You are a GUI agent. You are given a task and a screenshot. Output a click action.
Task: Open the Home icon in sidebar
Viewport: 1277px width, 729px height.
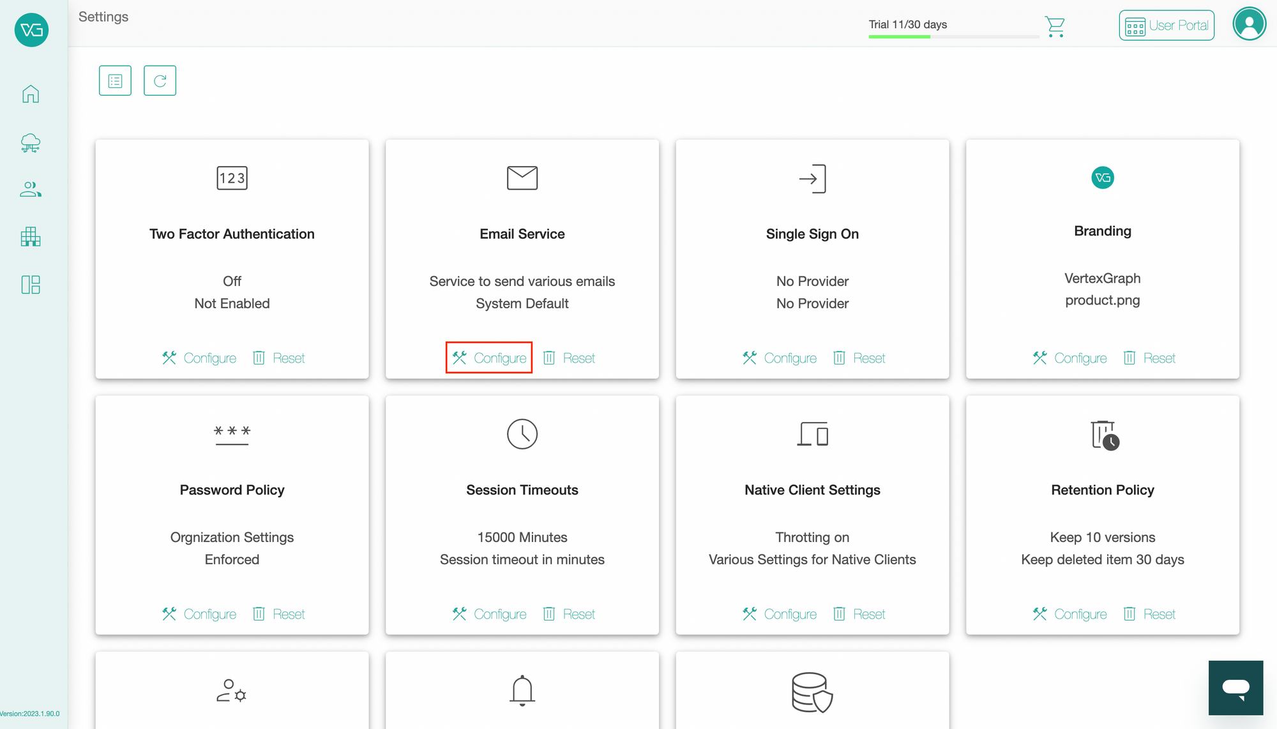pyautogui.click(x=31, y=94)
